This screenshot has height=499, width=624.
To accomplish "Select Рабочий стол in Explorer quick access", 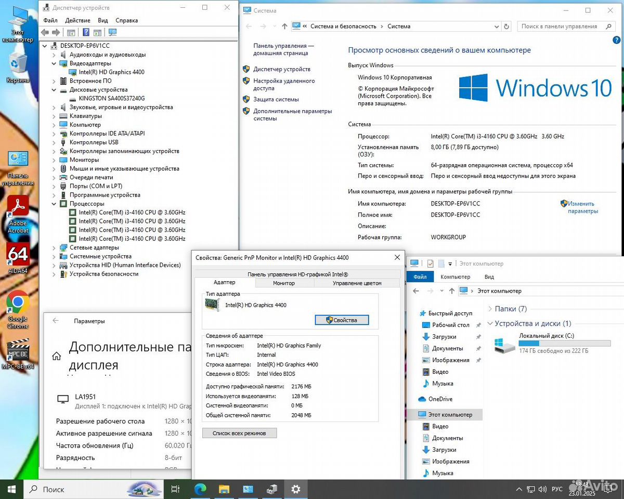I will click(450, 325).
